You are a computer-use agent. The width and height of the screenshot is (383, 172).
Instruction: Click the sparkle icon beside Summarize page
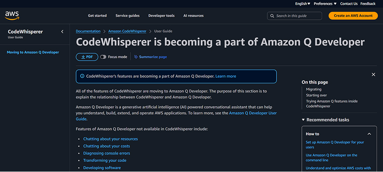pos(136,57)
